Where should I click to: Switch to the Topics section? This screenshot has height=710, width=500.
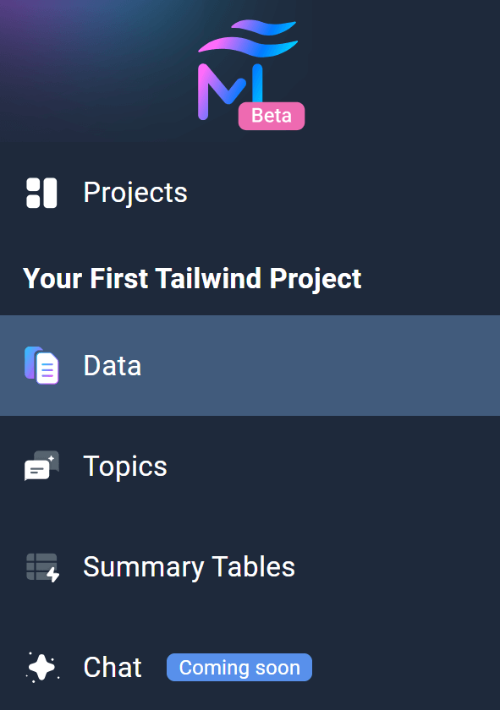tap(124, 466)
